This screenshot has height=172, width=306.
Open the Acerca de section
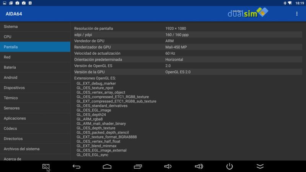(35, 157)
